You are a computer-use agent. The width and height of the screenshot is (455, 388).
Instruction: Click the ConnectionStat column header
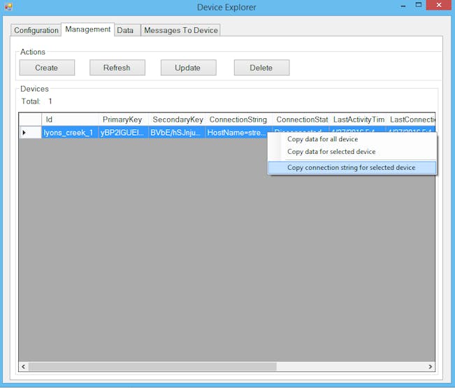(301, 120)
